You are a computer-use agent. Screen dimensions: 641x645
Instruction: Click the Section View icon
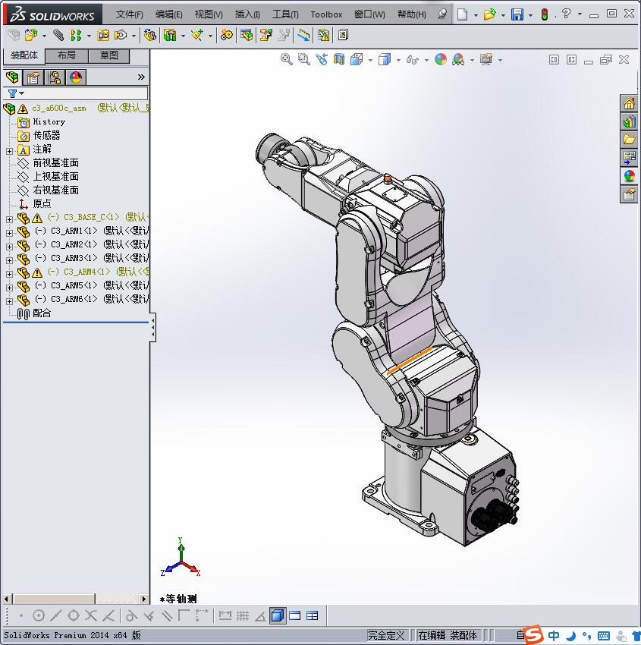coord(339,60)
